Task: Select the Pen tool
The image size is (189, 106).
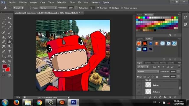Action: (x=4, y=51)
